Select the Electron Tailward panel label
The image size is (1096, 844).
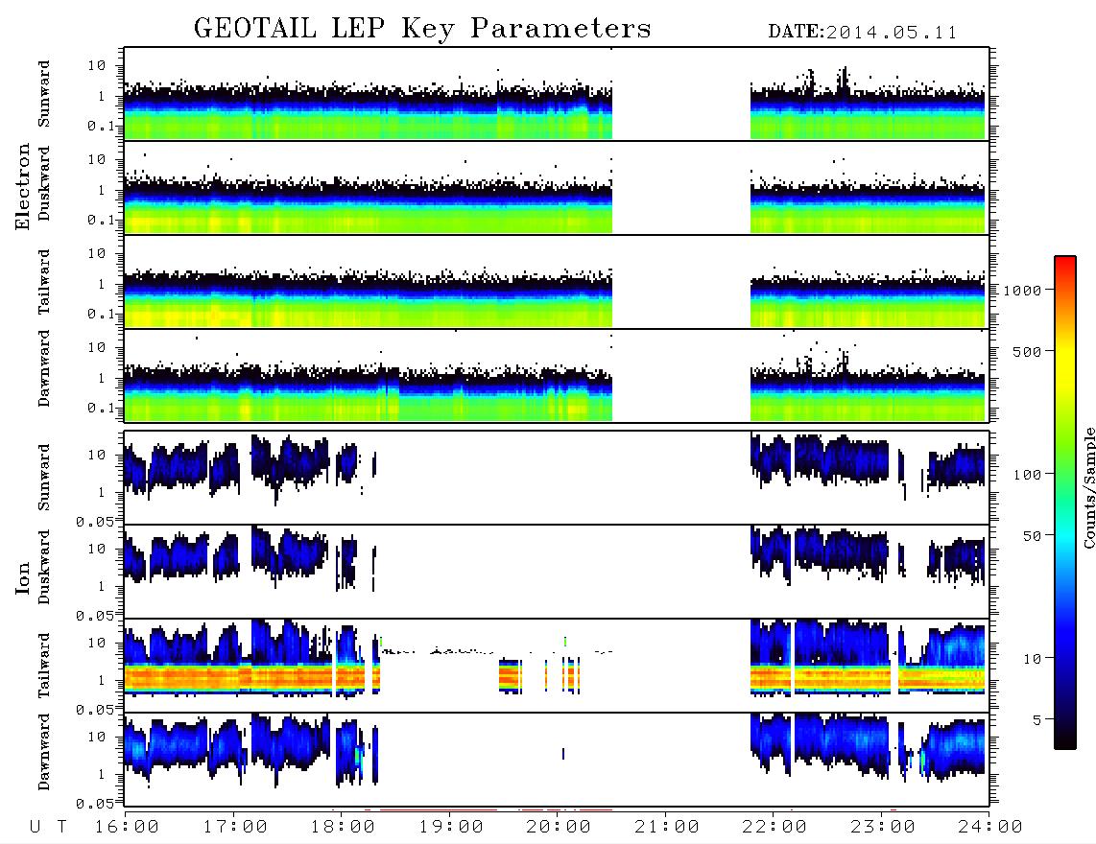pos(44,282)
